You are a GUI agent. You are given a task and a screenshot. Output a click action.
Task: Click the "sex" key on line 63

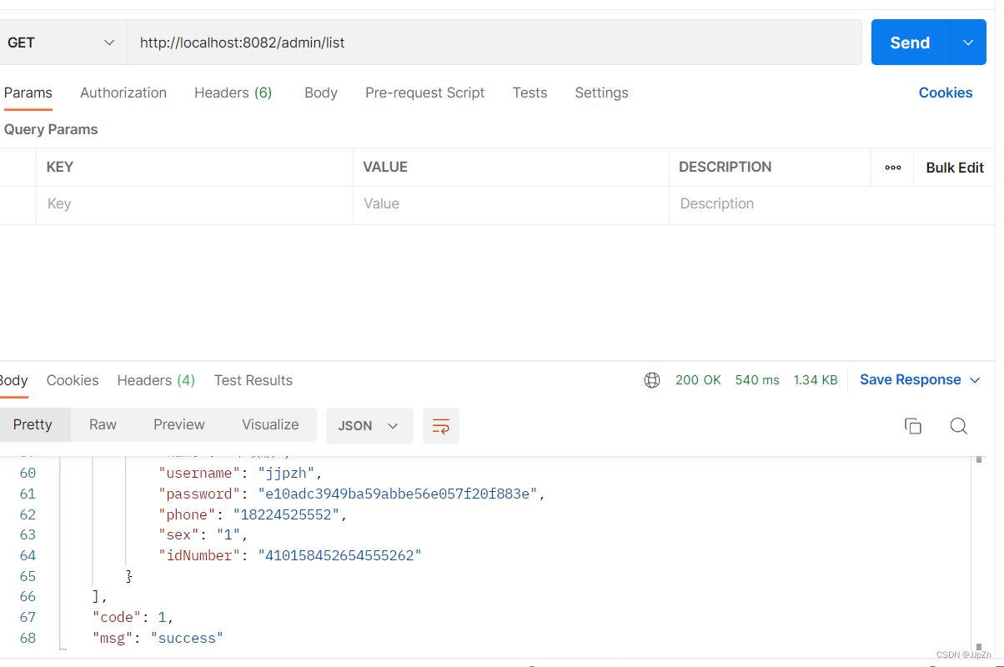179,534
